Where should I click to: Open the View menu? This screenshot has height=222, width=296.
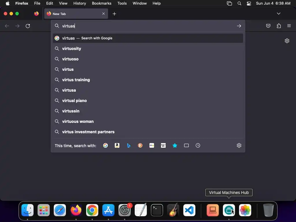pyautogui.click(x=63, y=3)
